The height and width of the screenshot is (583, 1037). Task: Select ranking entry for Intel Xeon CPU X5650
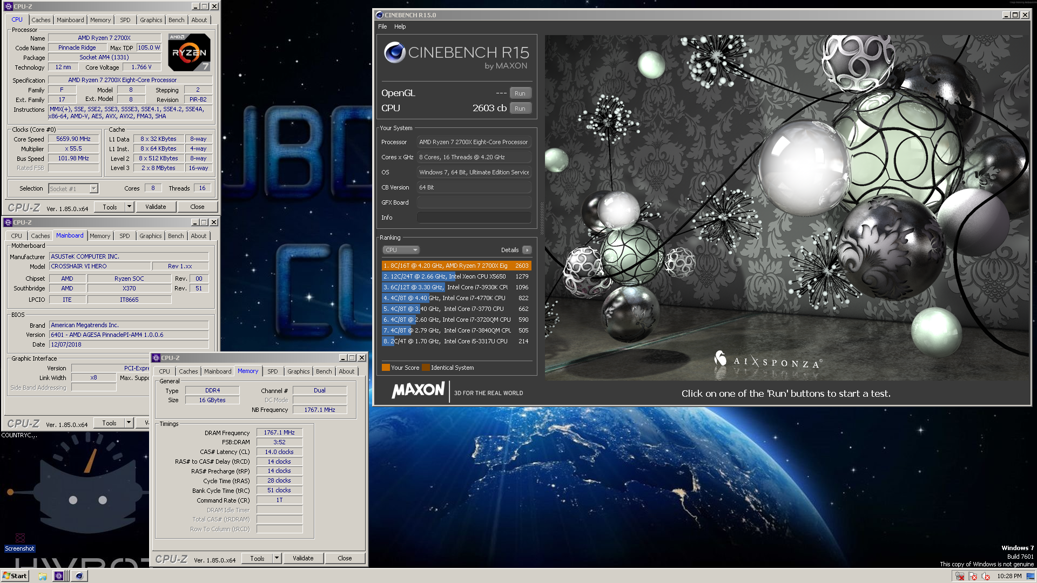pos(456,276)
